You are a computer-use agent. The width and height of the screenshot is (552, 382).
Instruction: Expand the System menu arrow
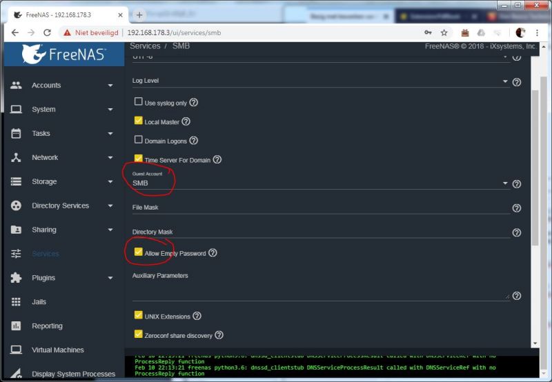110,110
